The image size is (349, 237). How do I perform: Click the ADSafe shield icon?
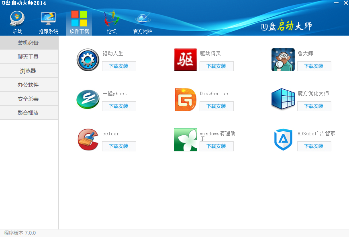tap(283, 140)
